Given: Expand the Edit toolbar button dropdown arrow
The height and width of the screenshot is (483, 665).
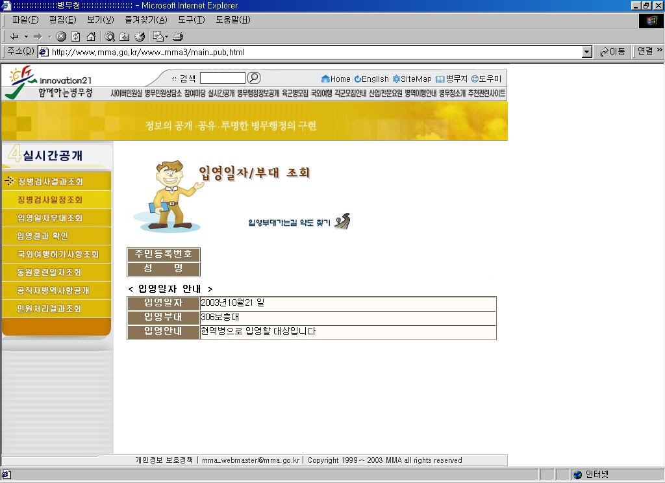Looking at the screenshot, I should tap(167, 36).
